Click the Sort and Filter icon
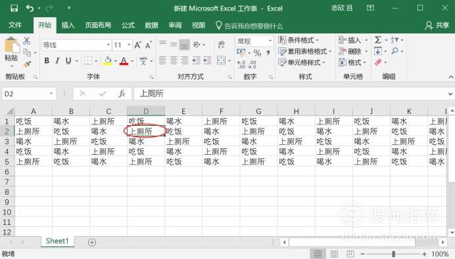This screenshot has width=455, height=259. coord(395,40)
